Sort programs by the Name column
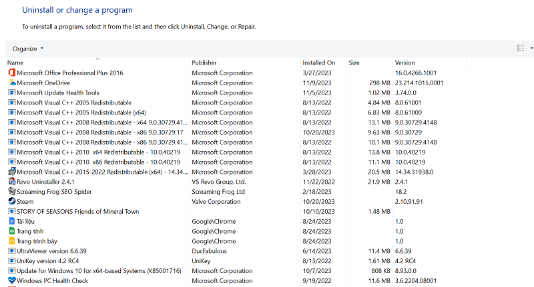This screenshot has height=287, width=534. pos(15,63)
